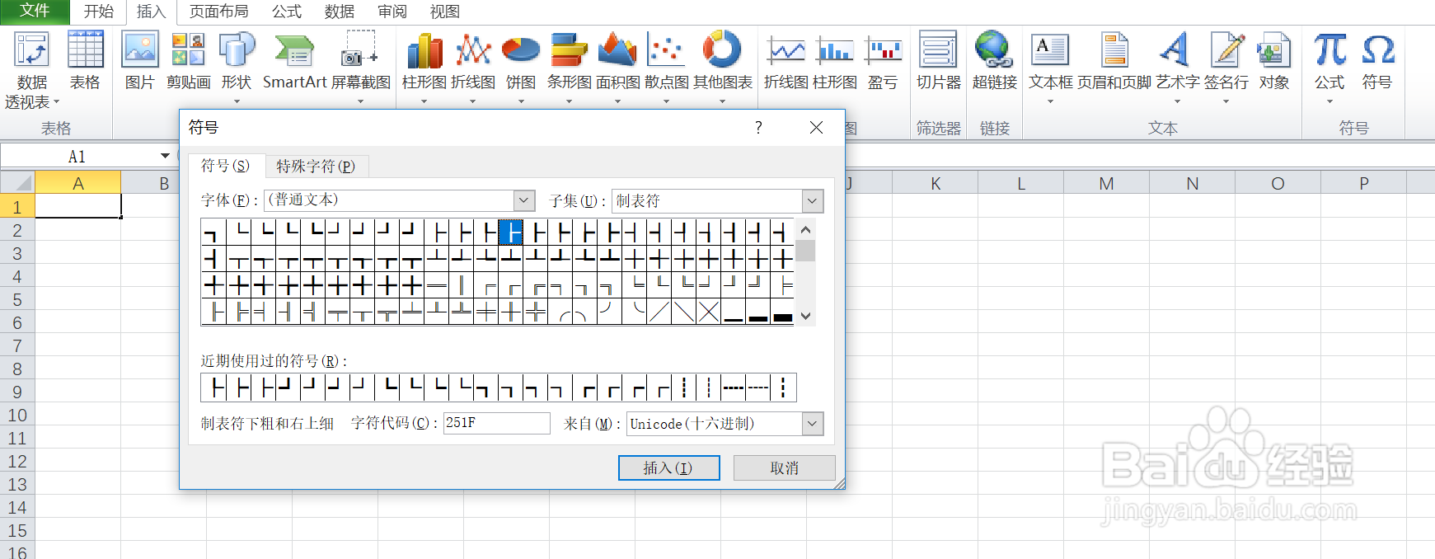This screenshot has width=1435, height=559.
Task: Select row header 5
Action: pyautogui.click(x=17, y=299)
